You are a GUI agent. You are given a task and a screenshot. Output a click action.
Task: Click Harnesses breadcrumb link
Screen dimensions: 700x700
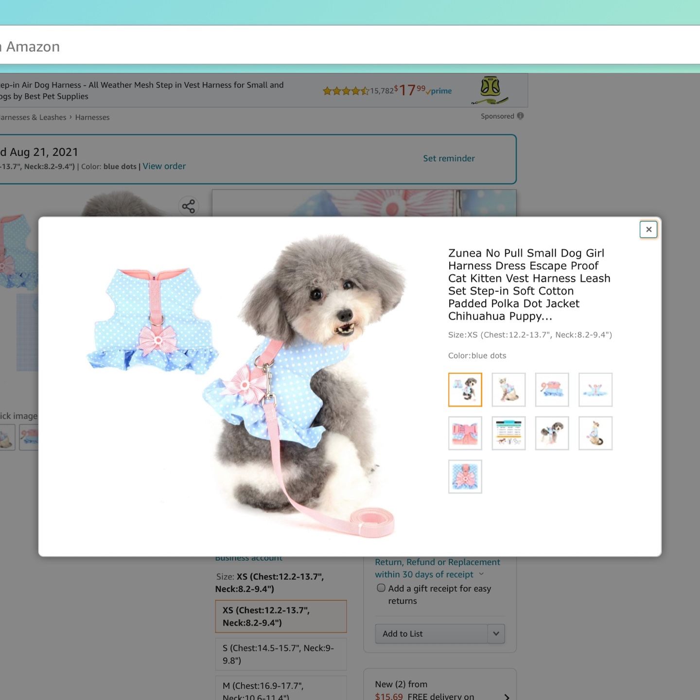pos(92,117)
